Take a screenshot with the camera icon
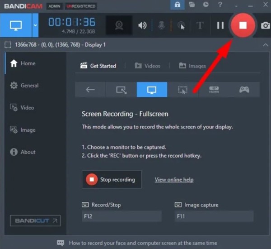 [x=266, y=25]
